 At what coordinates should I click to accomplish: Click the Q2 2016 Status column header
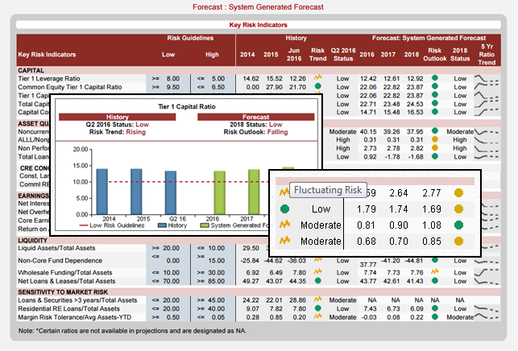point(343,55)
